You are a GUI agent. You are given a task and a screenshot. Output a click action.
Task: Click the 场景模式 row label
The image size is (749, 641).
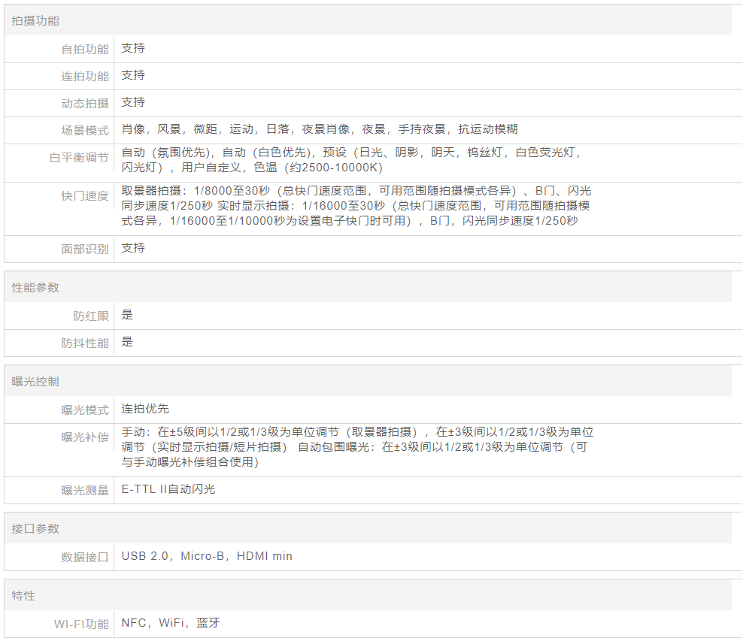tap(84, 131)
